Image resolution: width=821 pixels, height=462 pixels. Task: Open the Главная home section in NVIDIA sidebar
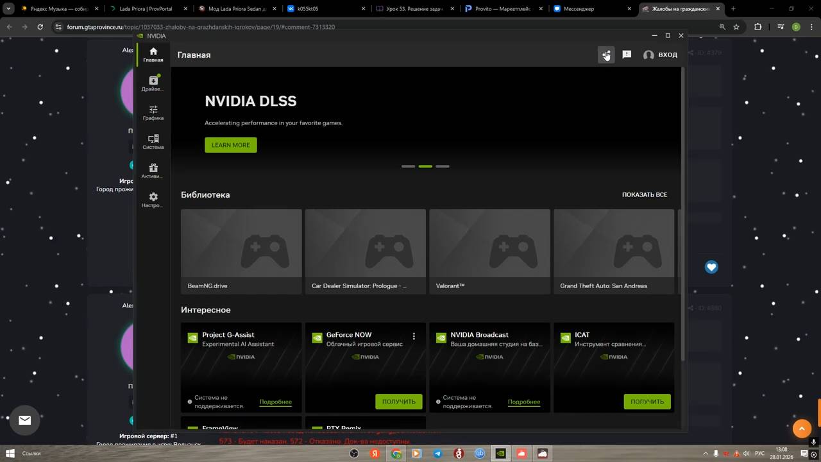tap(153, 55)
